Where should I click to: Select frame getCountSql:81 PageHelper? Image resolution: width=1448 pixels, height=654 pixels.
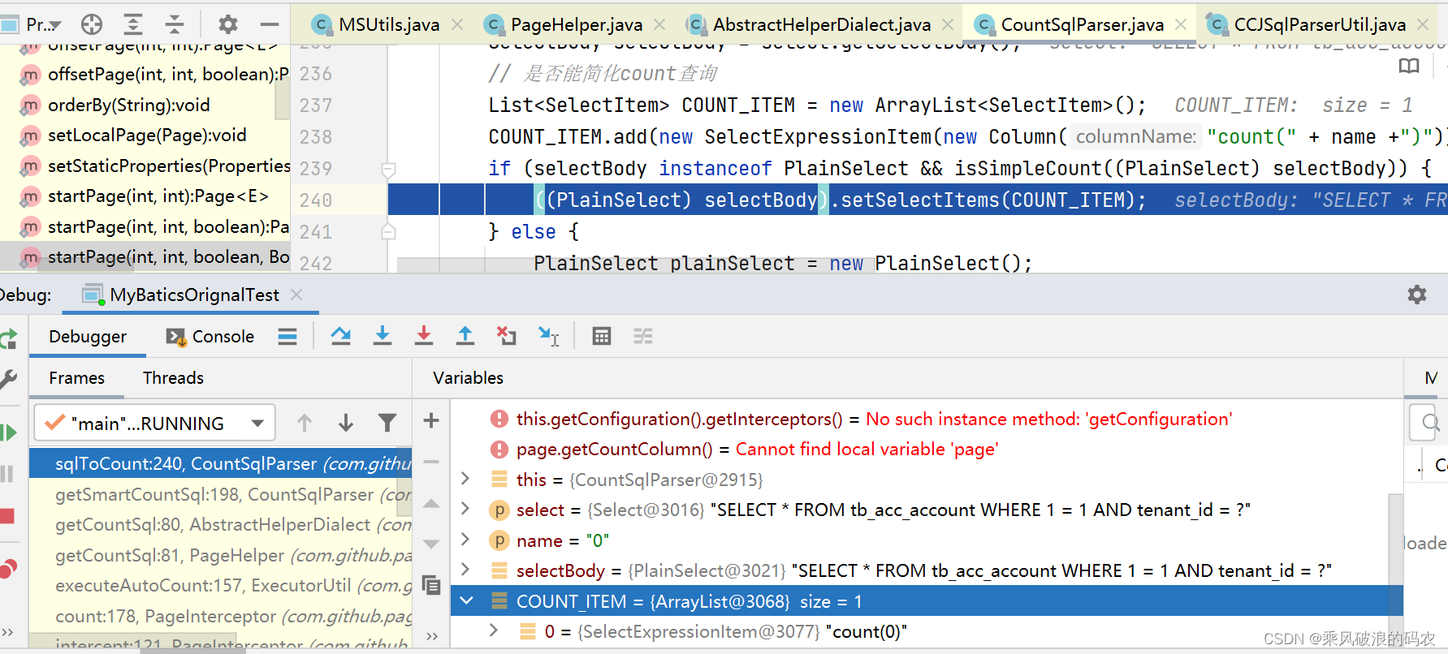221,555
